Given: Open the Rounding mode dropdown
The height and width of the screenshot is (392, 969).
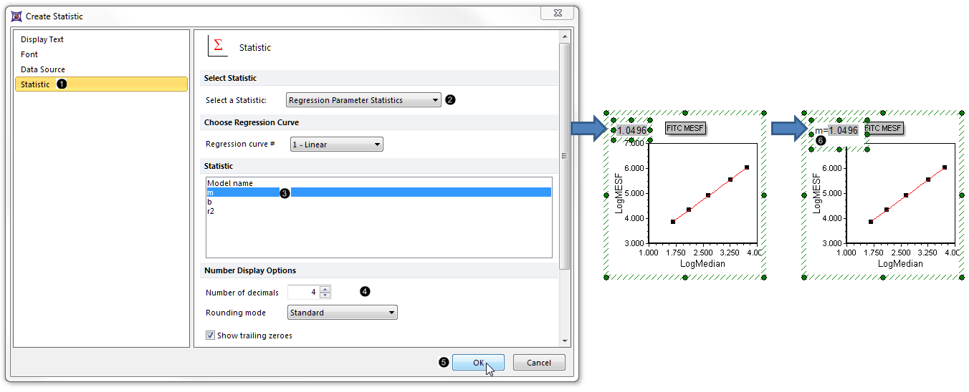Looking at the screenshot, I should pos(342,313).
